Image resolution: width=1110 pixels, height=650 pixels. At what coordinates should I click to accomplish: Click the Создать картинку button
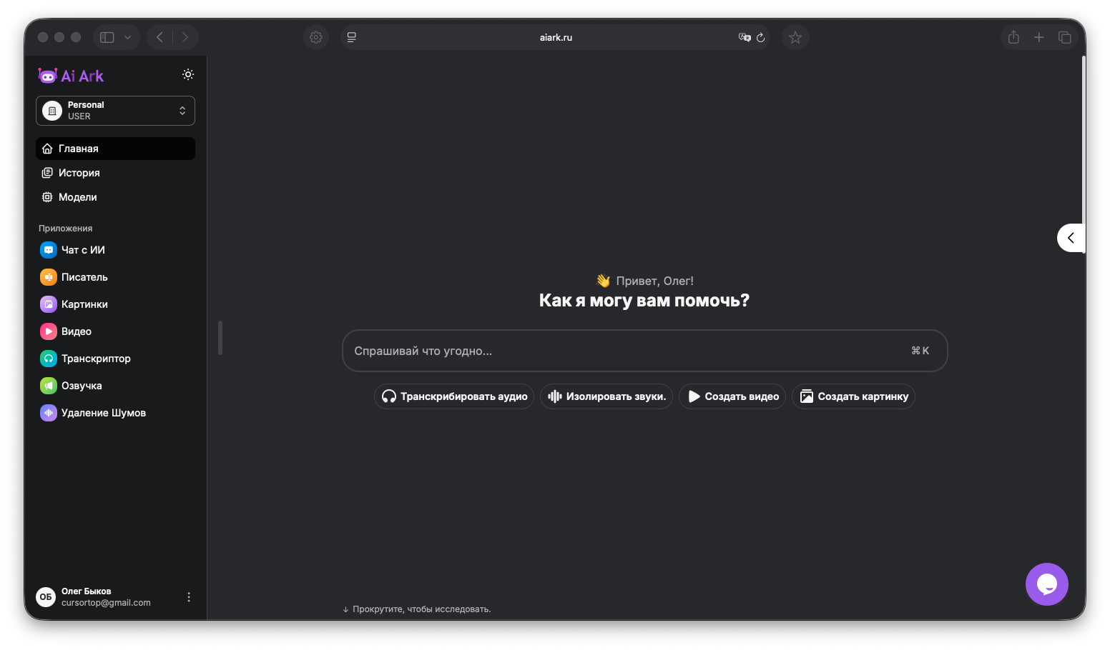[853, 396]
